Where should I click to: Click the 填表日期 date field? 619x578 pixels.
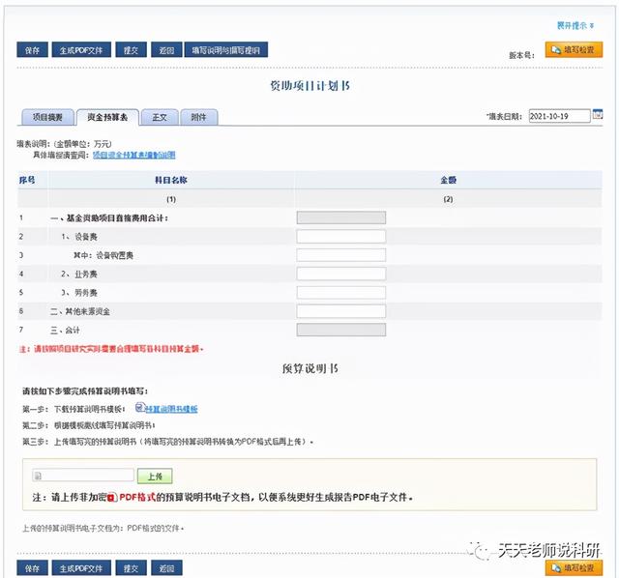click(559, 116)
